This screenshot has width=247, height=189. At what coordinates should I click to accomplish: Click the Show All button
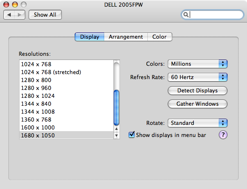click(x=45, y=15)
